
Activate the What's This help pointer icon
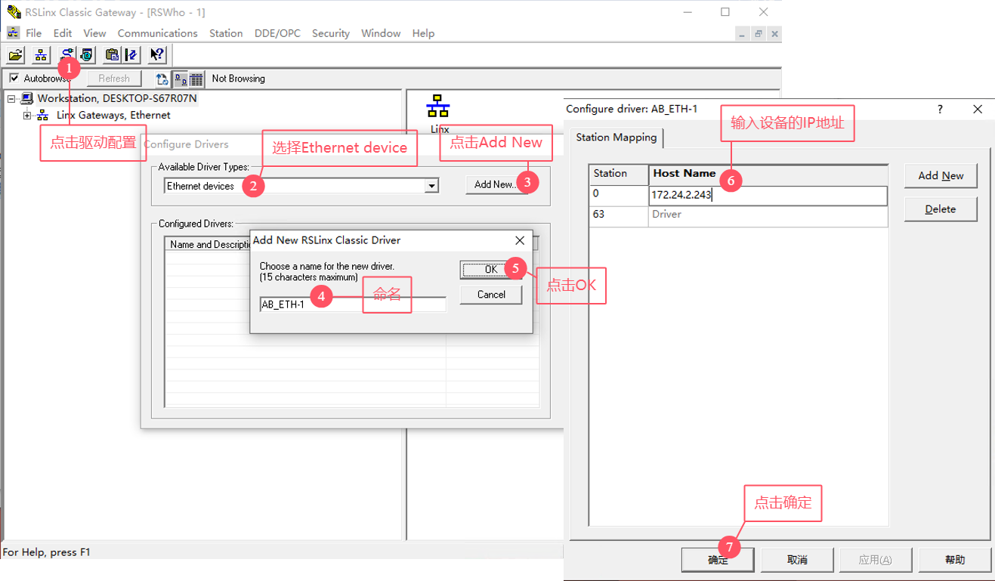156,54
